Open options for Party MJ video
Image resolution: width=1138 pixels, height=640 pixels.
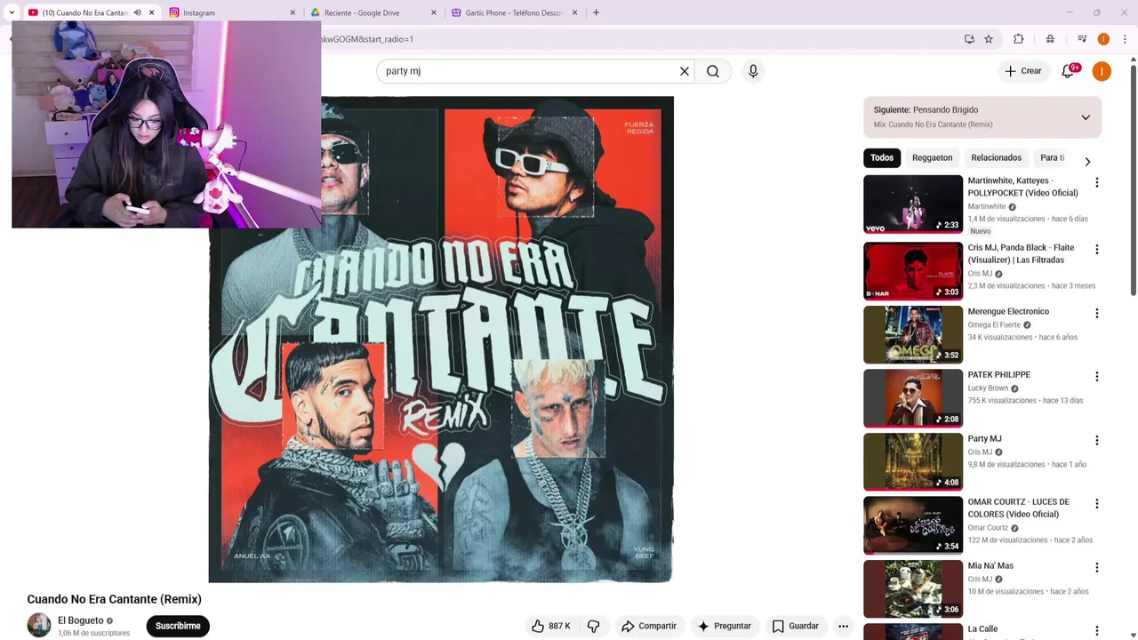[1096, 440]
